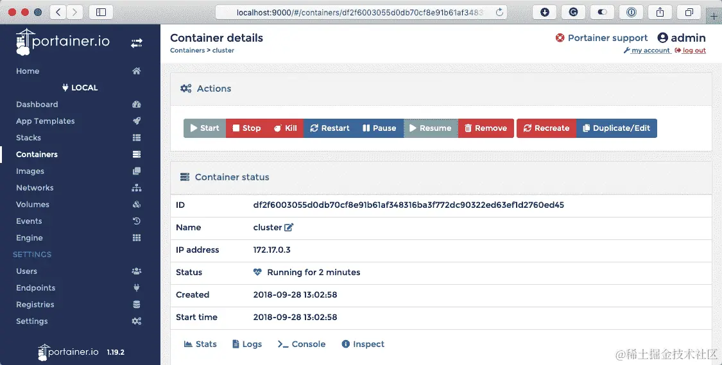The height and width of the screenshot is (365, 722).
Task: Click the Engine grid icon
Action: 136,238
